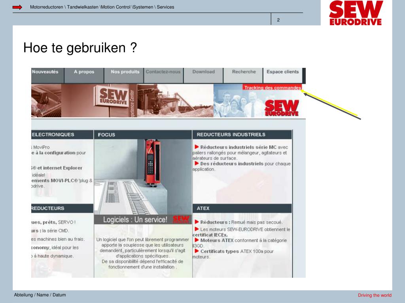Viewport: 405px width, 303px height.
Task: Click the 'à haute dynamique' text
Action: pyautogui.click(x=54, y=256)
